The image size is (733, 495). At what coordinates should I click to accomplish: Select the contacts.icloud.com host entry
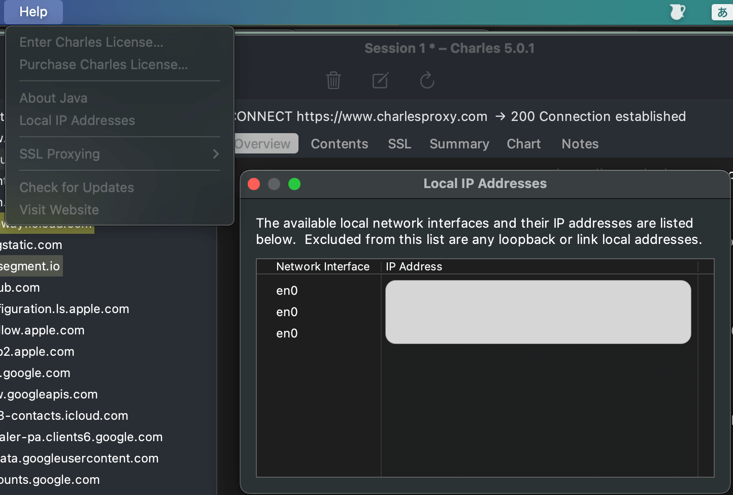pyautogui.click(x=64, y=416)
